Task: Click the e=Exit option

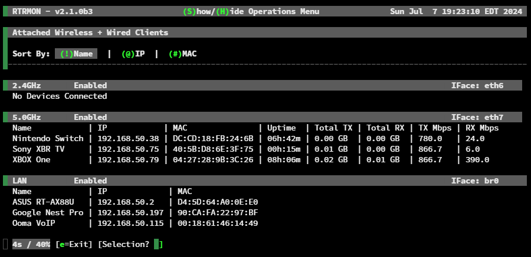Action: click(x=74, y=244)
